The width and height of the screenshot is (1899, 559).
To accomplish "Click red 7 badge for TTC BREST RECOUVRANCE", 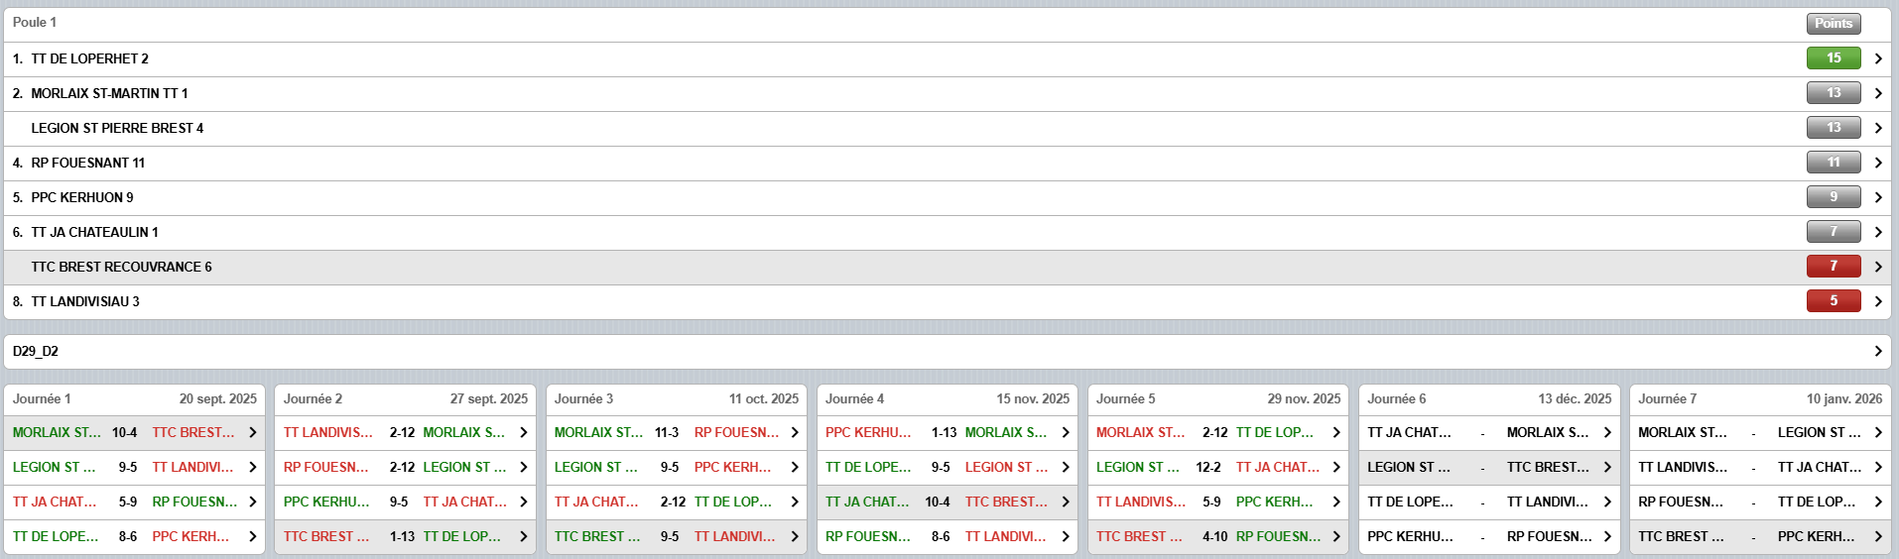I will [1833, 267].
